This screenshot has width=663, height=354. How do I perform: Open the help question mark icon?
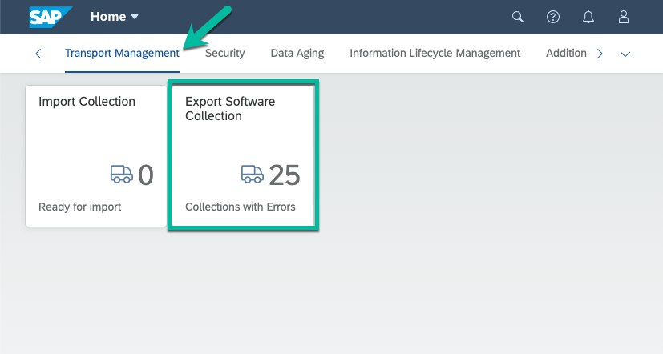[x=553, y=17]
